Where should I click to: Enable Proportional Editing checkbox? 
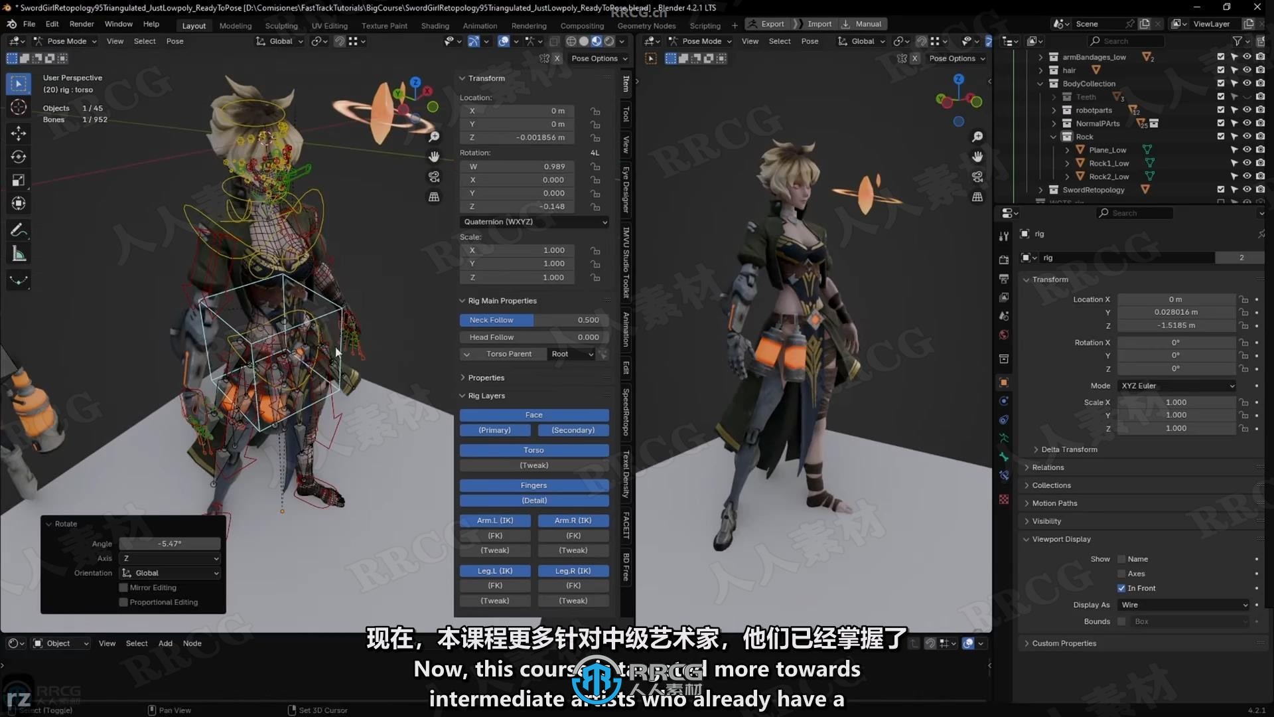123,602
